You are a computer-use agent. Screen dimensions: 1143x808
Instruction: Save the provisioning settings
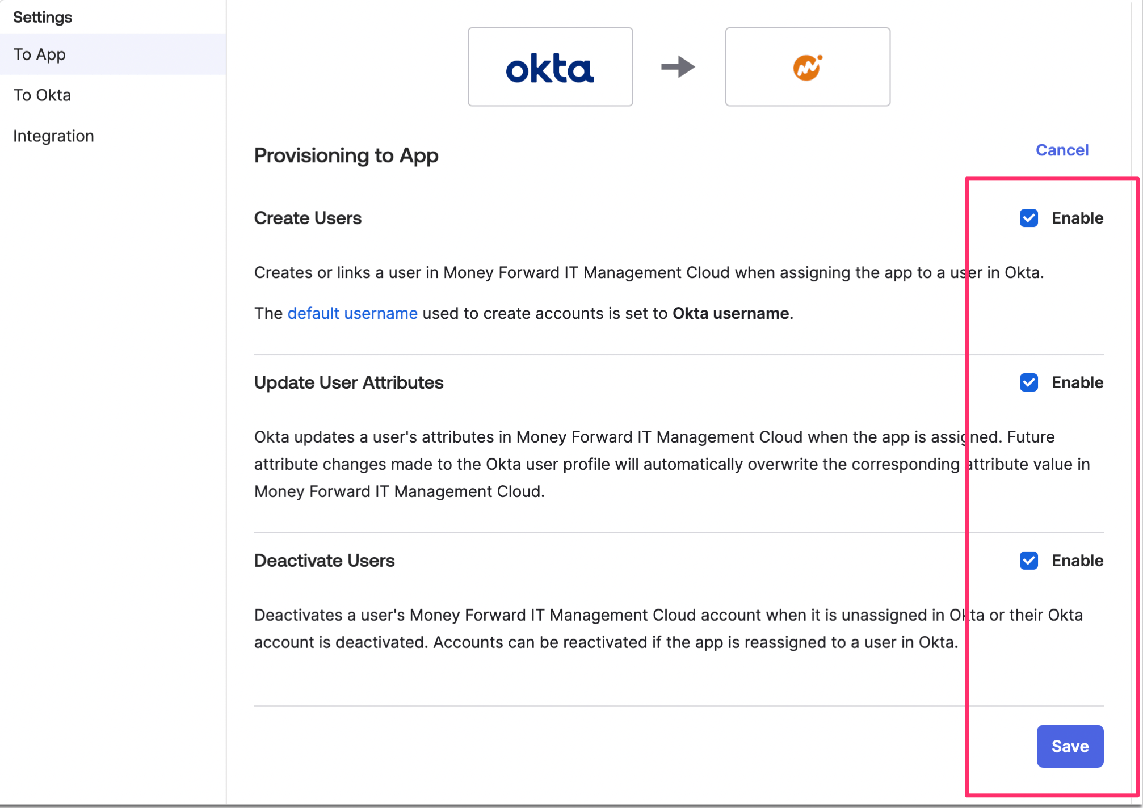click(1070, 746)
